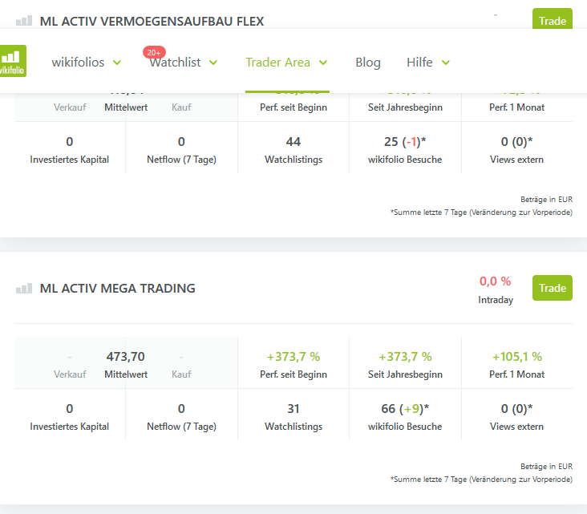
Task: Click the 0,0 % Intraday value
Action: 495,281
